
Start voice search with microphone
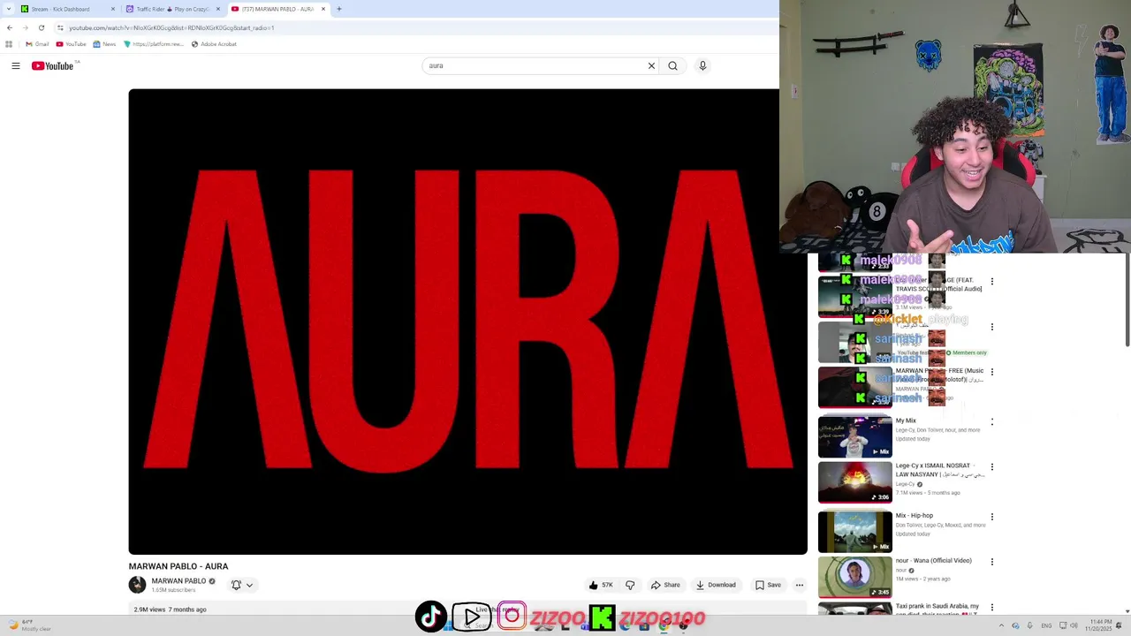coord(702,65)
